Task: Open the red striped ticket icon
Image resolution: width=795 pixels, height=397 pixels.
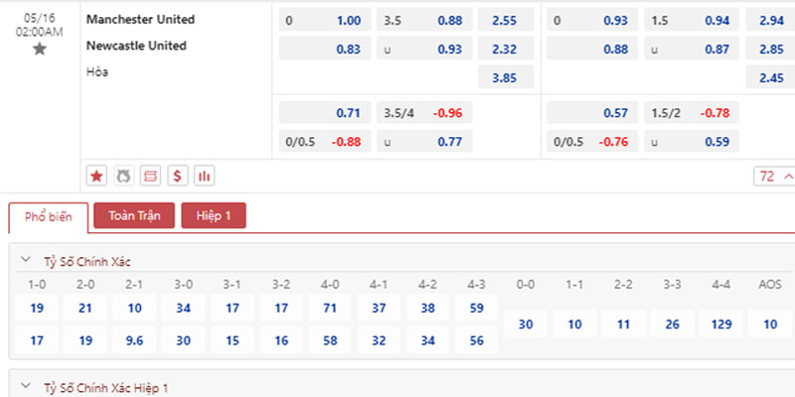Action: point(151,177)
